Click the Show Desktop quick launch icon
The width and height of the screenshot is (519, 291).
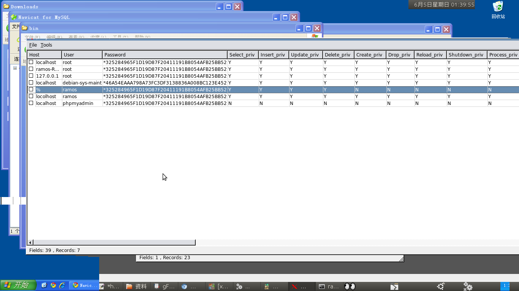pyautogui.click(x=44, y=285)
